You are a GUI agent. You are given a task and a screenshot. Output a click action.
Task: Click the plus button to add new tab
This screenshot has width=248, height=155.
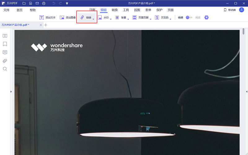click(x=46, y=25)
